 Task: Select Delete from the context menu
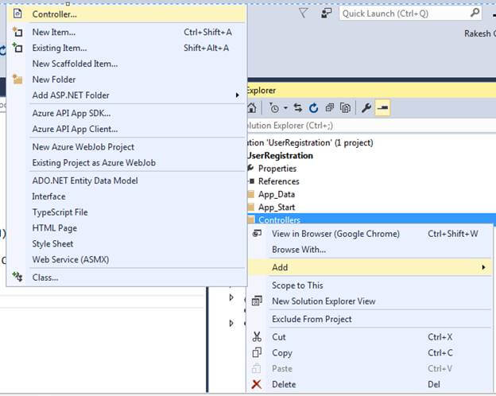[x=284, y=384]
